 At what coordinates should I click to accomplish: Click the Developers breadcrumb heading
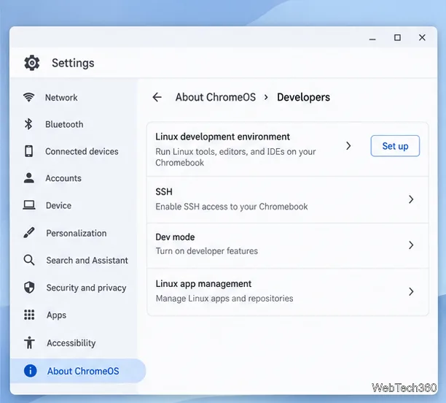[x=303, y=97]
